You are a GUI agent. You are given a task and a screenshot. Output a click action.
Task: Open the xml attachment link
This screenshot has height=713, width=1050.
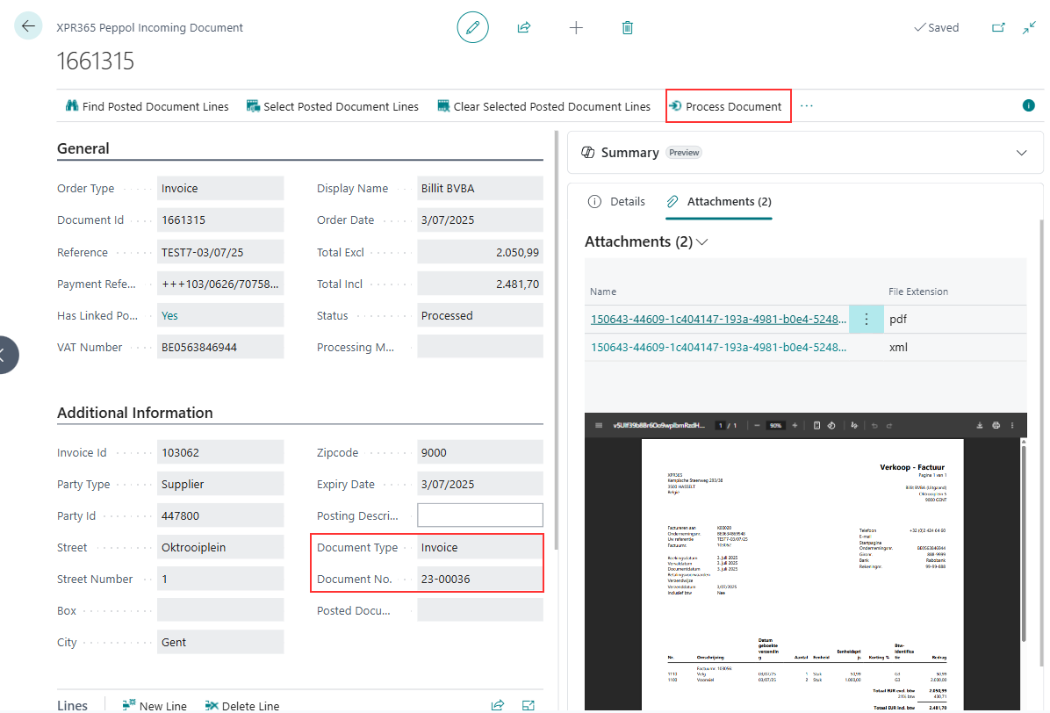coord(718,347)
